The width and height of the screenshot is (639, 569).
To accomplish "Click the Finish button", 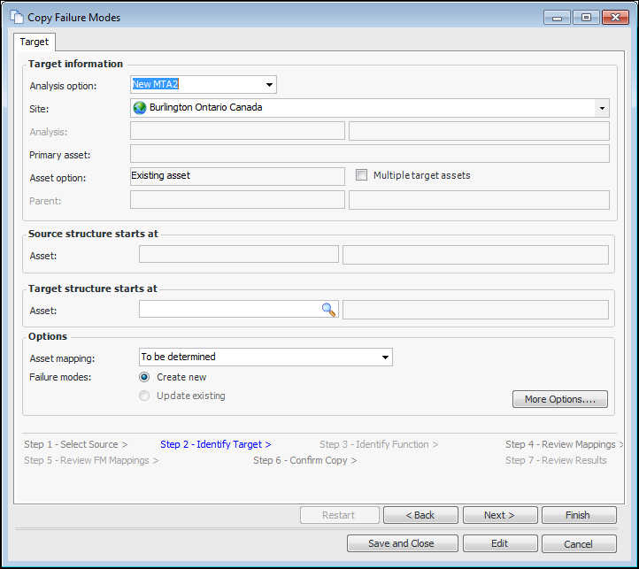I will pyautogui.click(x=578, y=515).
